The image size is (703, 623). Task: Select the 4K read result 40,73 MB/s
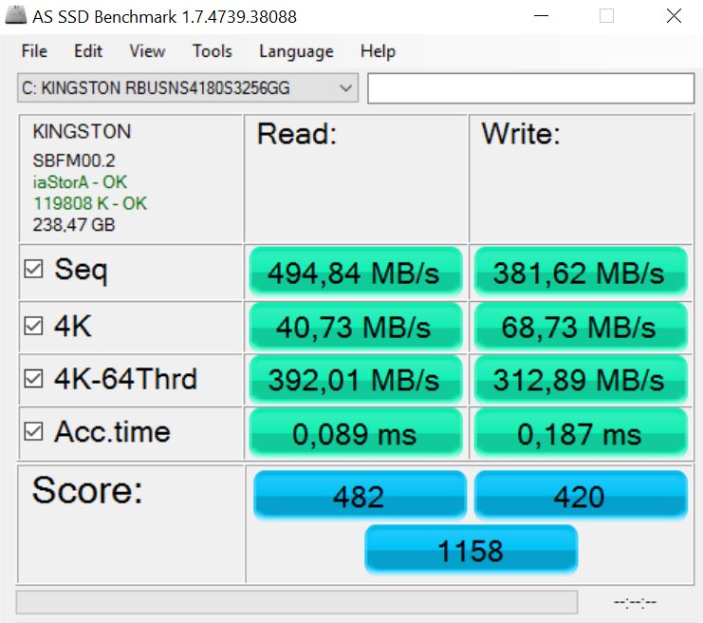[356, 327]
